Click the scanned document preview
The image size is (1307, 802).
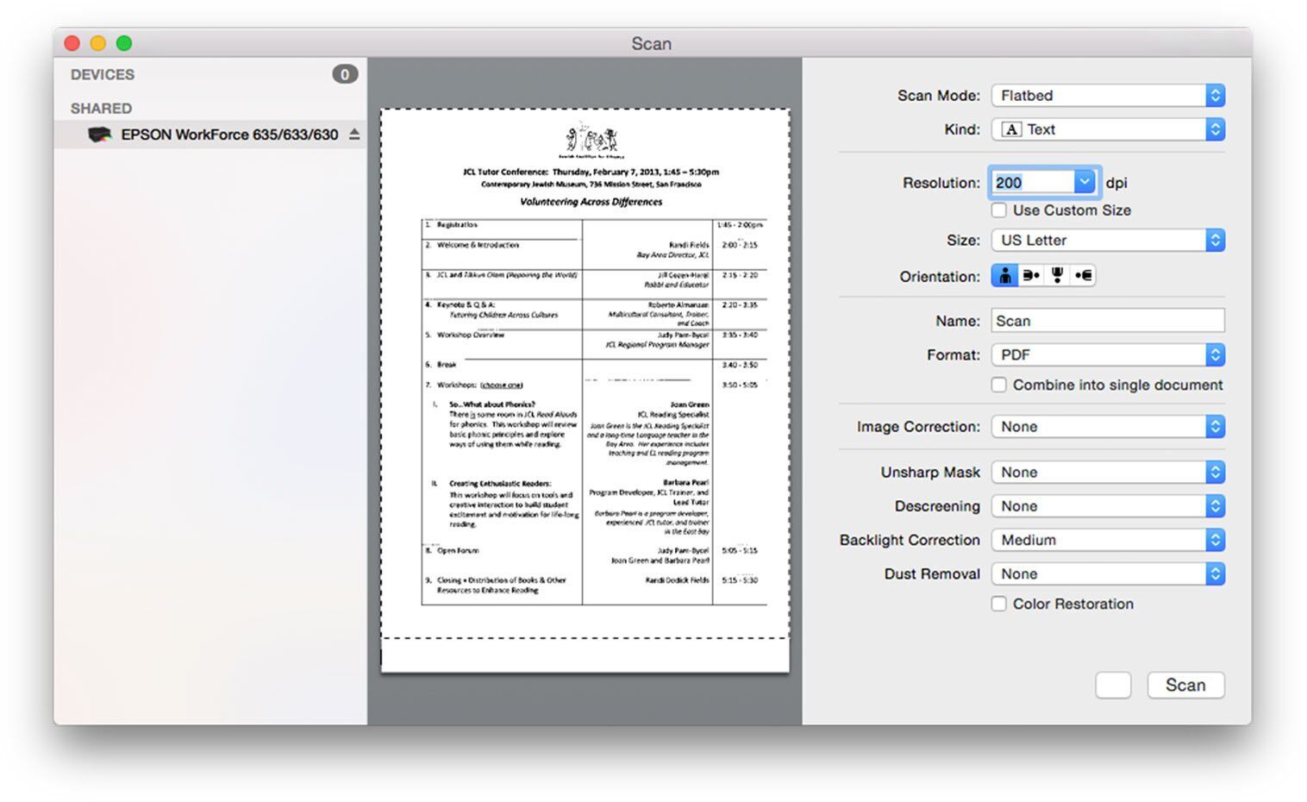point(585,390)
